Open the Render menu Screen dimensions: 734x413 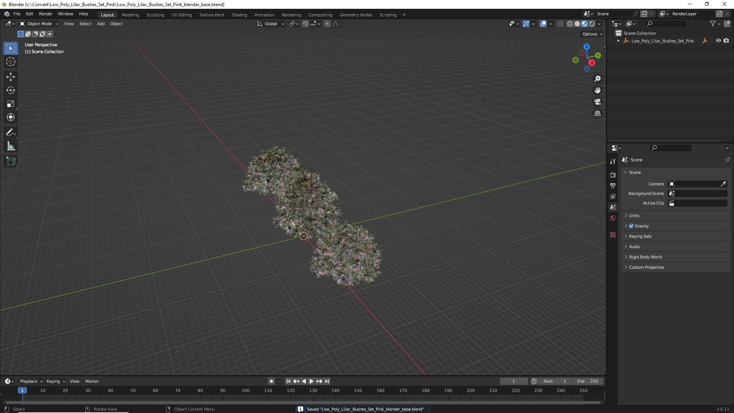(45, 14)
